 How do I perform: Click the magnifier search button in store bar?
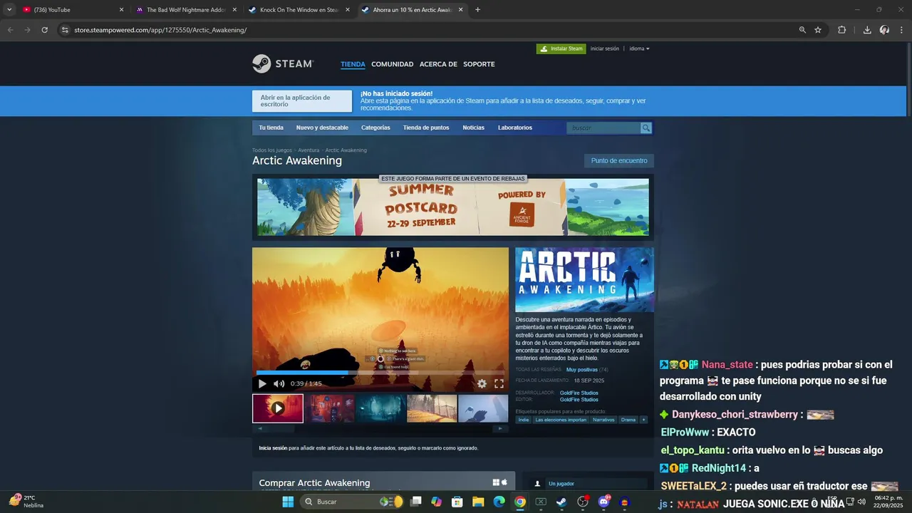coord(646,128)
